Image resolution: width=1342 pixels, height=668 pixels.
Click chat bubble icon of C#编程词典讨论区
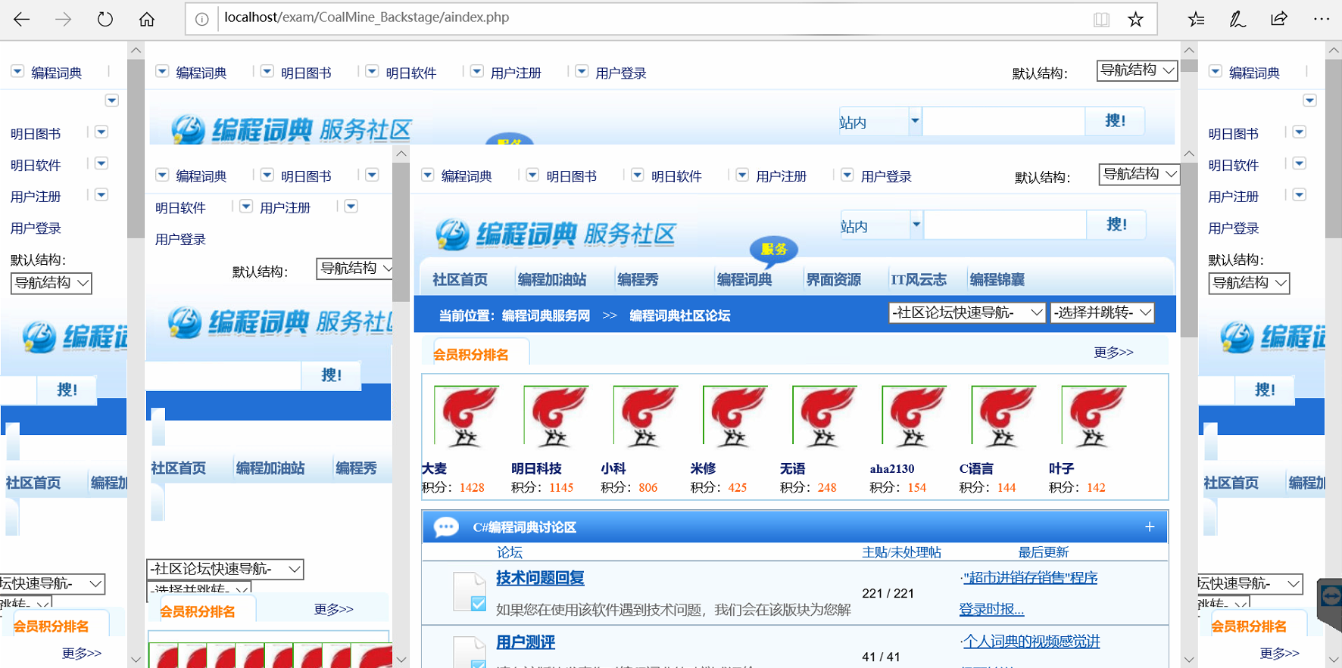coord(446,527)
